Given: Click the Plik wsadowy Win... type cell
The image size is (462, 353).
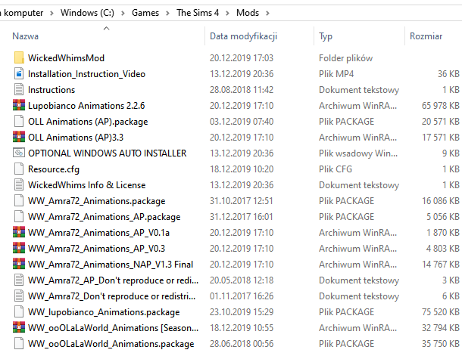Looking at the screenshot, I should [358, 153].
